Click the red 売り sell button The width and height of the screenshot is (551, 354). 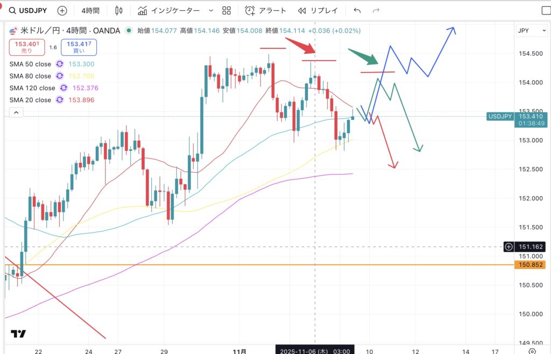26,47
